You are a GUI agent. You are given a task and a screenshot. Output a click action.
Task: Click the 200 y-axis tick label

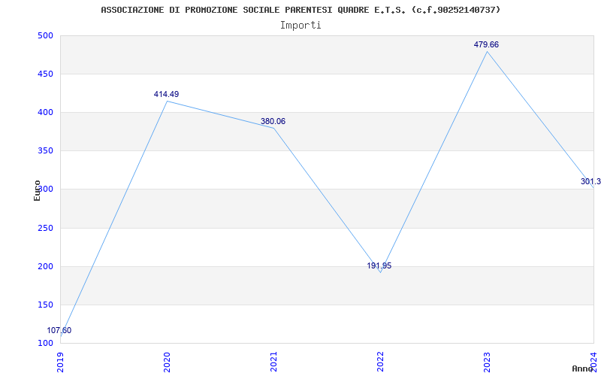tap(45, 267)
